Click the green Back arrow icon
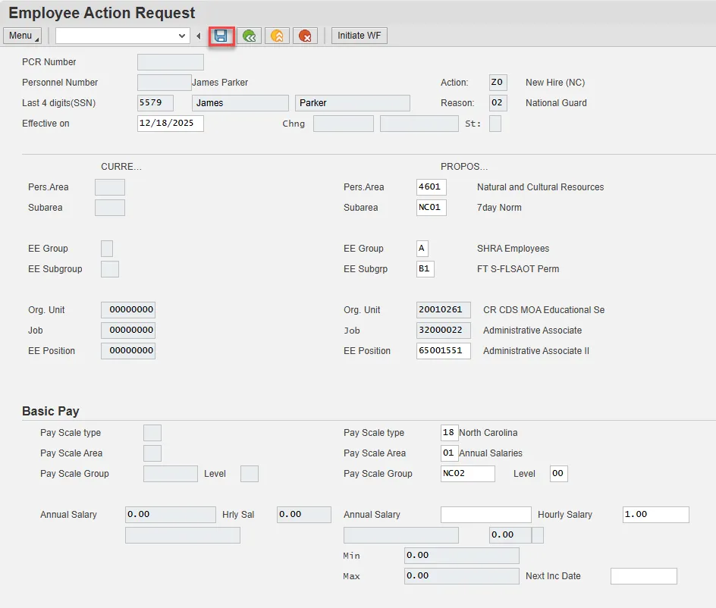The width and height of the screenshot is (716, 608). tap(249, 36)
